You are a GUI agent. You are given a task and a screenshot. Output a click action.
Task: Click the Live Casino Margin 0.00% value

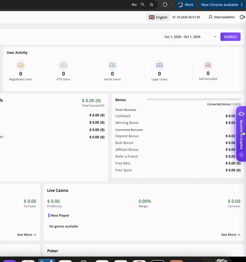[145, 201]
